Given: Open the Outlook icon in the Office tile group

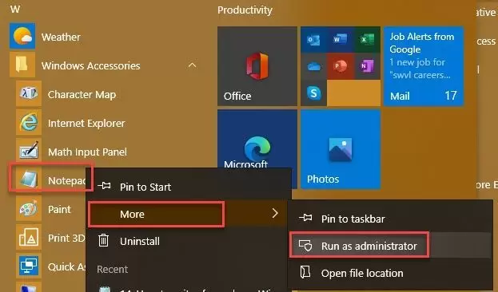Looking at the screenshot, I should (313, 40).
